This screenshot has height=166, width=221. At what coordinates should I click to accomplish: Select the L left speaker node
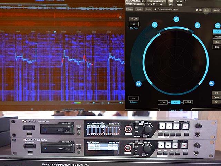155,25
